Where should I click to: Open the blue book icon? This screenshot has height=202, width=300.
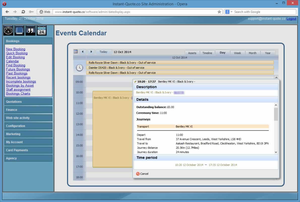19,31
